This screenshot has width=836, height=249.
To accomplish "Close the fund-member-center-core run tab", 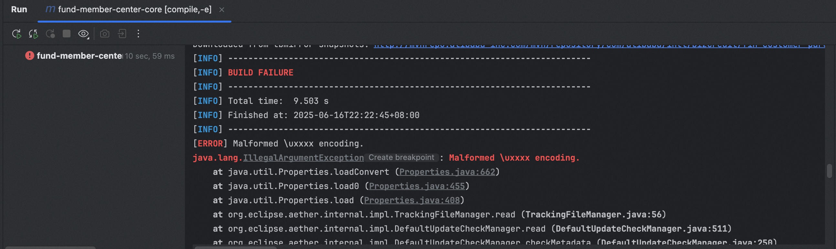I will point(222,10).
